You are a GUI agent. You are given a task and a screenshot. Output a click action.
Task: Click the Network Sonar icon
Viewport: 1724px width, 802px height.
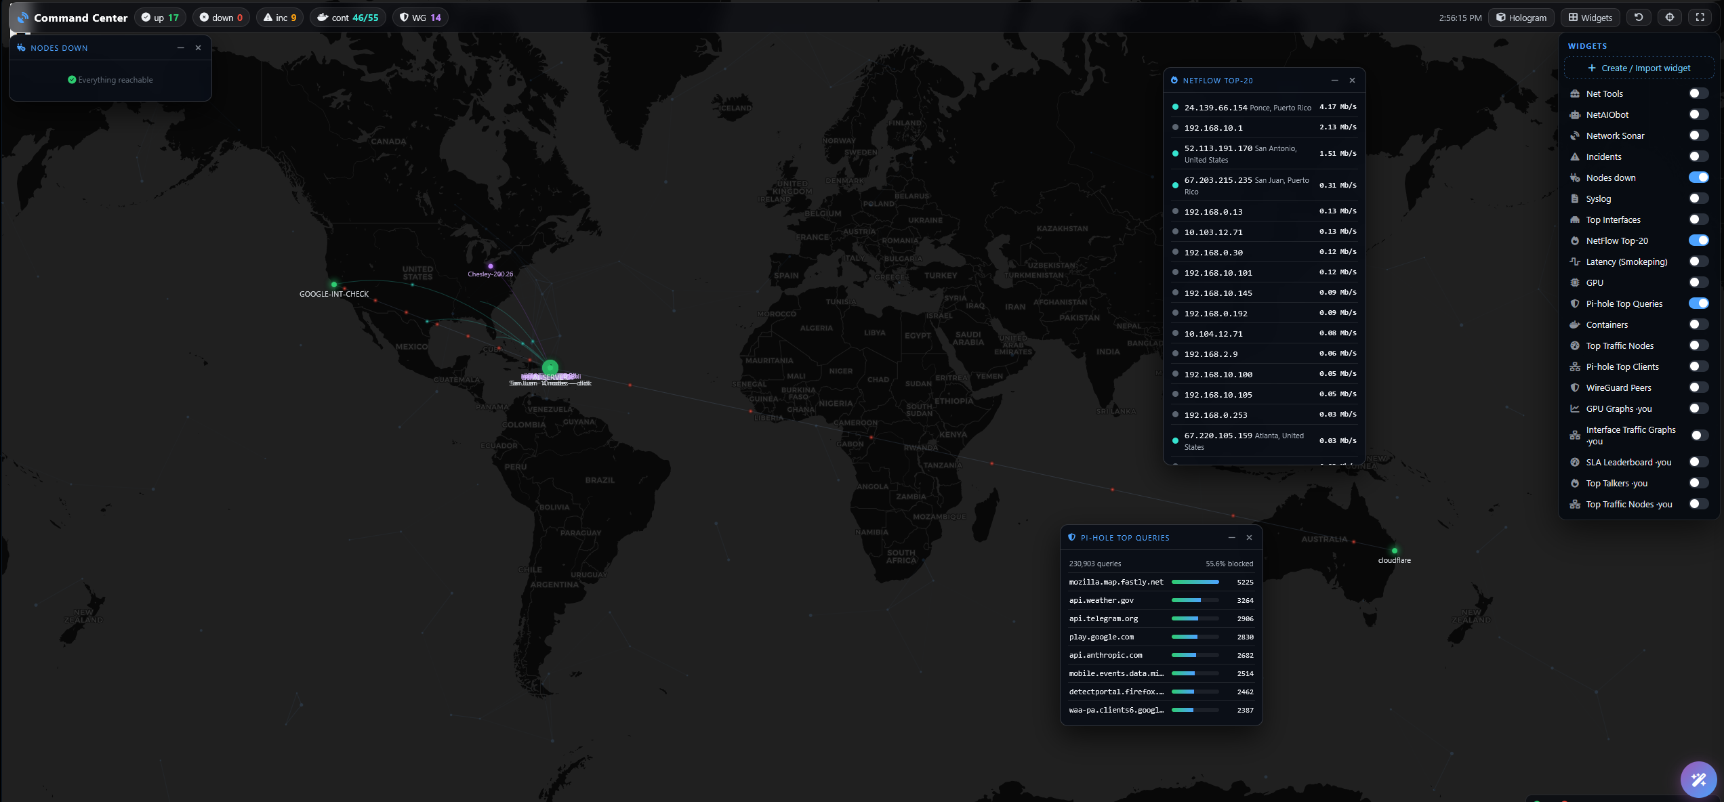tap(1575, 136)
